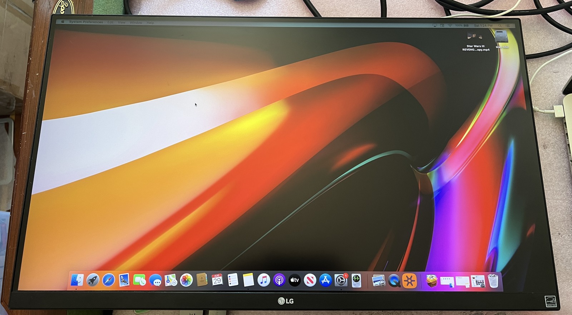Screen dimensions: 572x315
Task: Open Reminders from the Dock
Action: tap(233, 280)
